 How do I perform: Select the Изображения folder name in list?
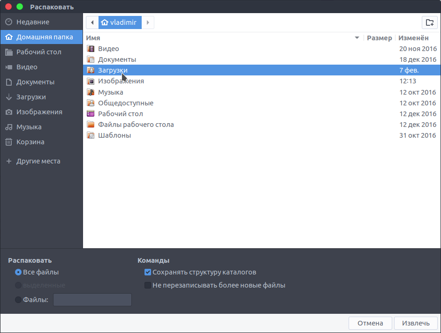(x=121, y=81)
